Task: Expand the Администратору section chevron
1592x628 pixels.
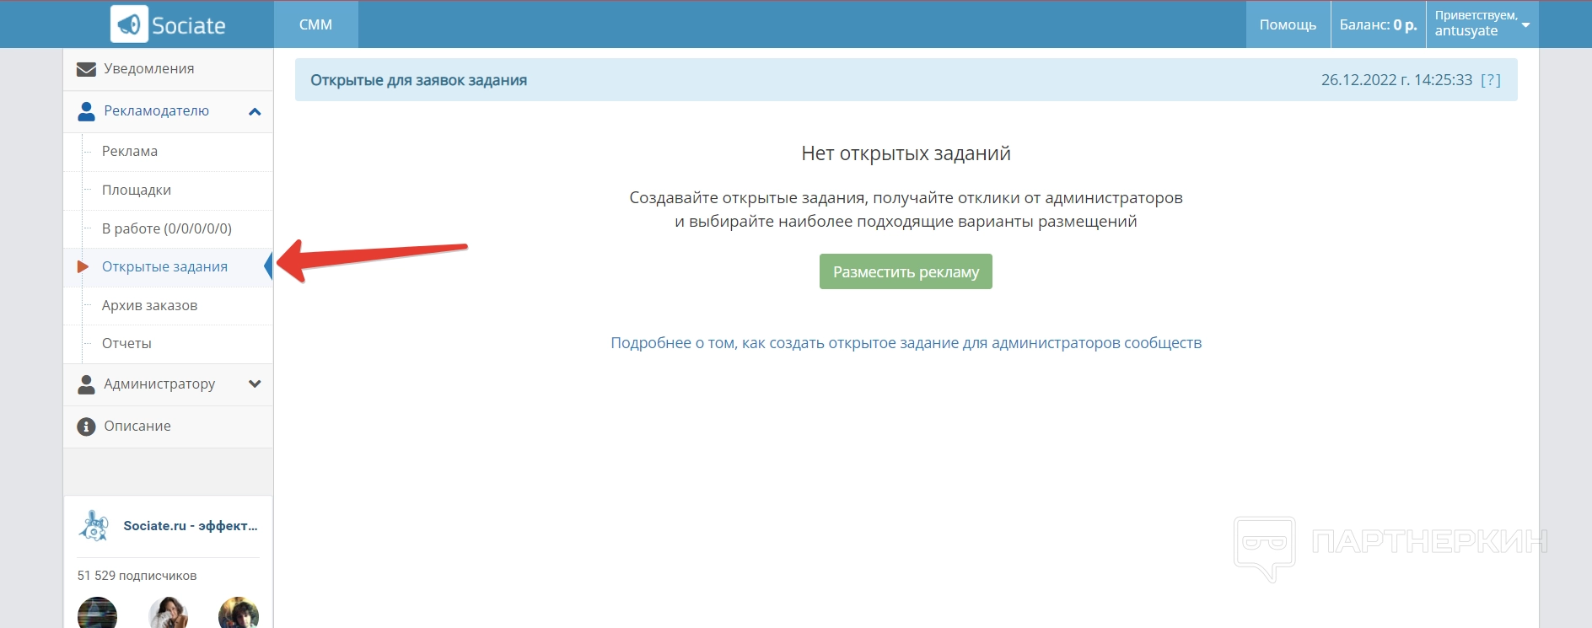Action: (x=255, y=384)
